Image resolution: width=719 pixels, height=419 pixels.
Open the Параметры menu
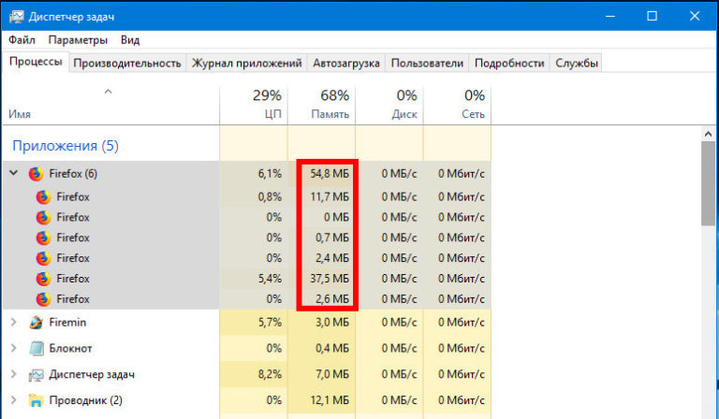[x=78, y=40]
